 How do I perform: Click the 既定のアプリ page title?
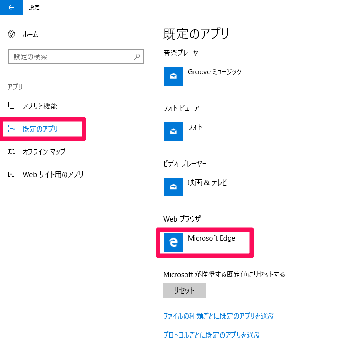pyautogui.click(x=196, y=34)
